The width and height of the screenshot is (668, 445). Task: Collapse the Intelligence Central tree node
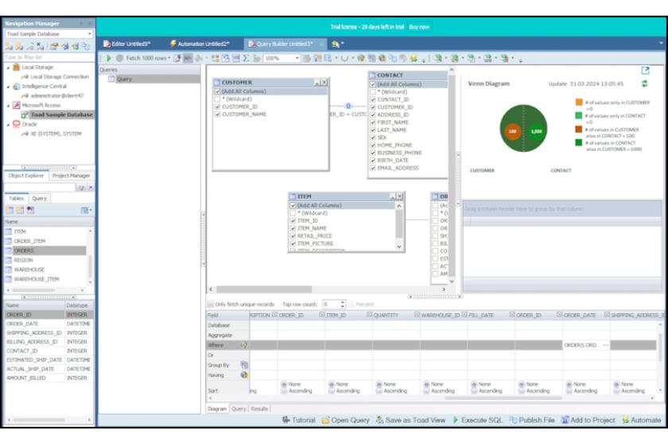pyautogui.click(x=8, y=87)
